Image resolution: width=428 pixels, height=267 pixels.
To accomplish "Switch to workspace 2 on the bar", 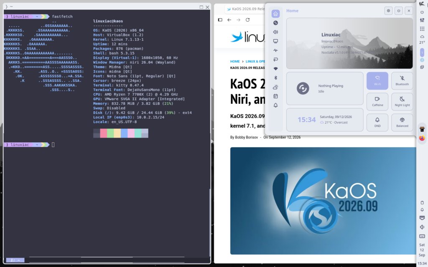I will [x=422, y=60].
